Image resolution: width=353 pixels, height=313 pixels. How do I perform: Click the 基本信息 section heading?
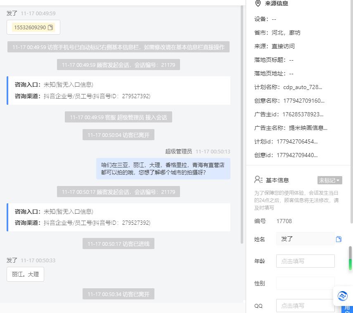click(277, 180)
